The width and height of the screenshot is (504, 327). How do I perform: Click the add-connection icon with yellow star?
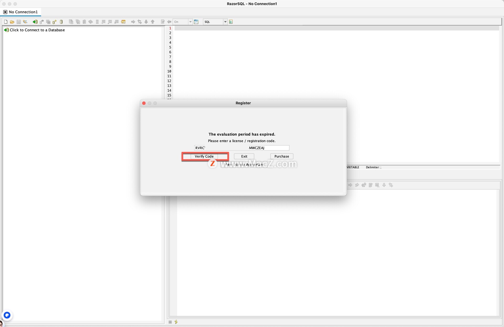click(x=55, y=22)
